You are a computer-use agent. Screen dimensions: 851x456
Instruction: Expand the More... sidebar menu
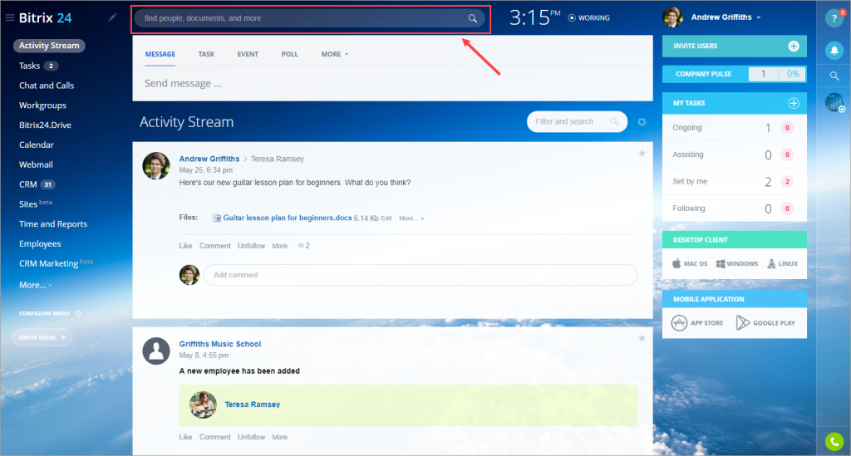tap(35, 285)
